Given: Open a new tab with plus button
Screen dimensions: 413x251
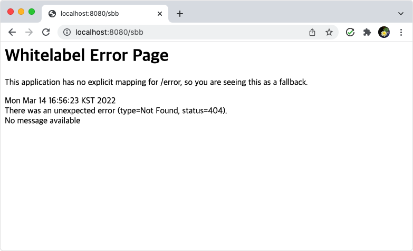Looking at the screenshot, I should pos(180,14).
